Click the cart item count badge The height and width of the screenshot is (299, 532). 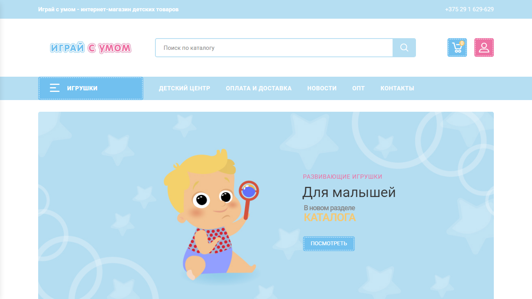pos(462,43)
